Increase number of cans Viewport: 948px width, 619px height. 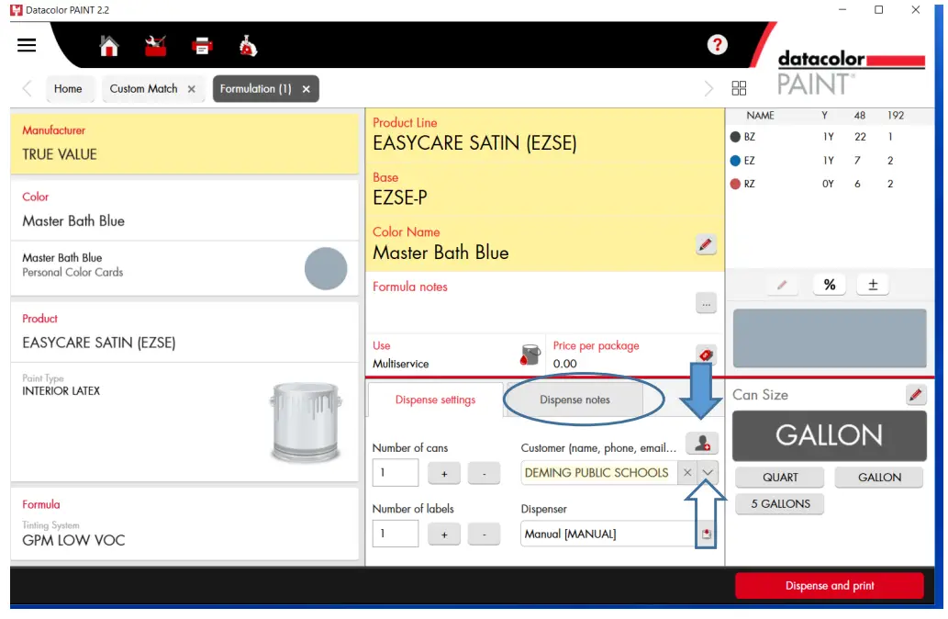(x=444, y=473)
